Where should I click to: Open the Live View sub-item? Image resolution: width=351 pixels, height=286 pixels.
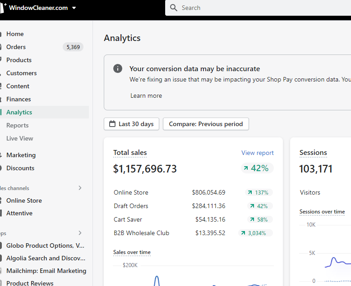pos(20,138)
